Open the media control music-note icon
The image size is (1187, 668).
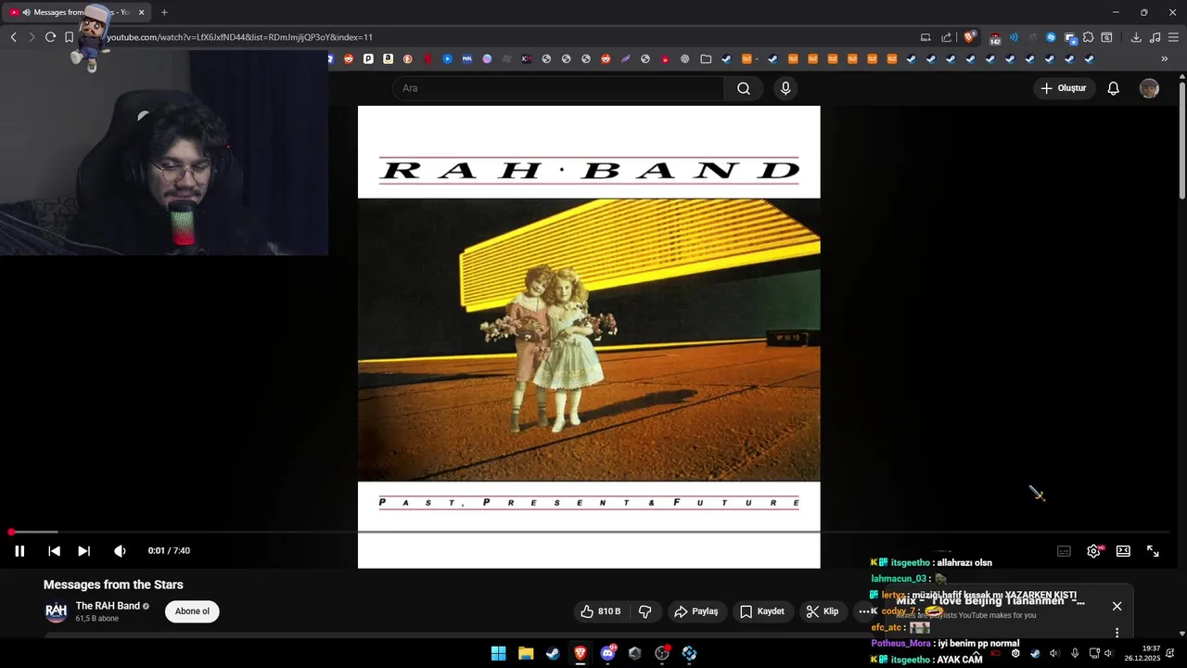tap(1155, 37)
